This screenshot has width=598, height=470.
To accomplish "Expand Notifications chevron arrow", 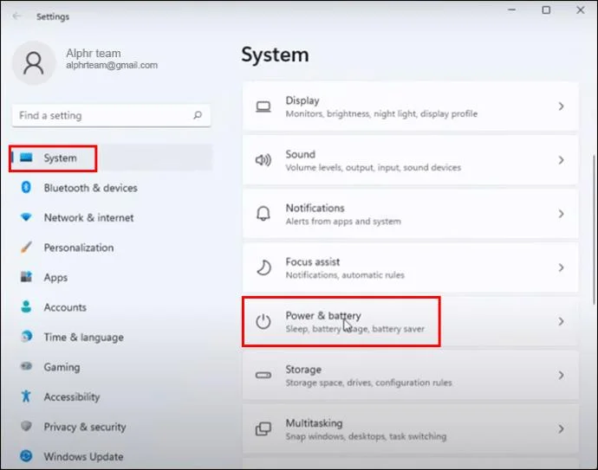I will (561, 214).
